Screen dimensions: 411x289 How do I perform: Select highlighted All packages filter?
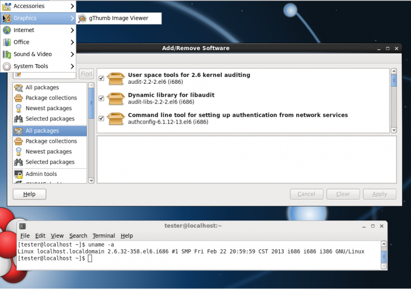[42, 131]
